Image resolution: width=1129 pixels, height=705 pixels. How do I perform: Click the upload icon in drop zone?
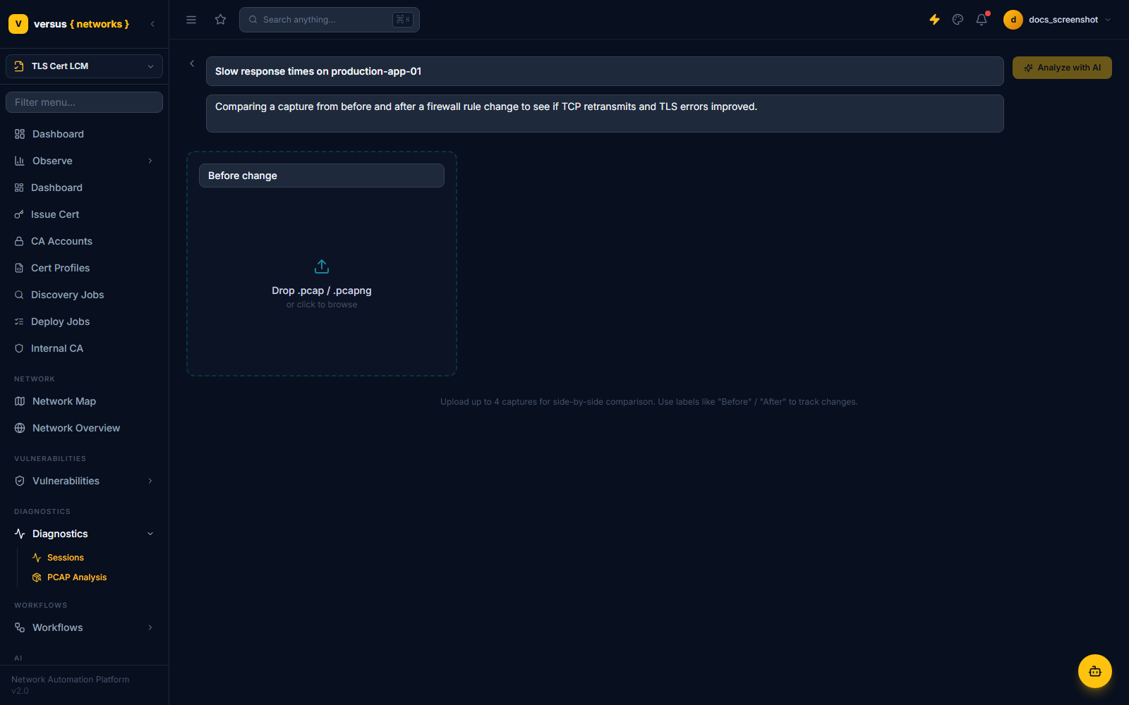click(x=322, y=266)
